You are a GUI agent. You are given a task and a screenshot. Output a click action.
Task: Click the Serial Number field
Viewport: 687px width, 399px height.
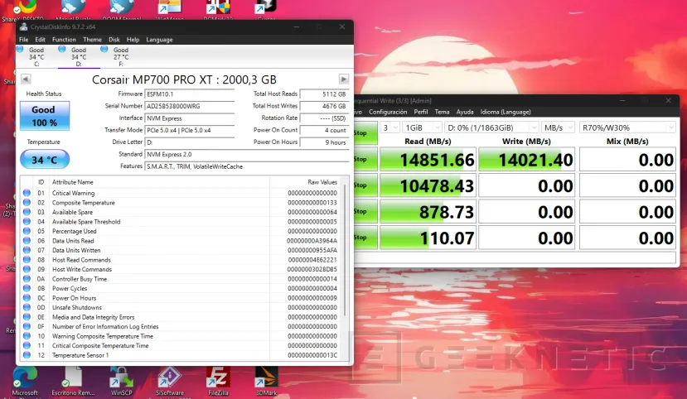click(189, 106)
